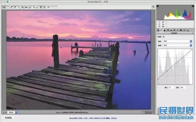Open the Effects (fx) panel tab
The width and height of the screenshot is (196, 122).
click(x=178, y=30)
